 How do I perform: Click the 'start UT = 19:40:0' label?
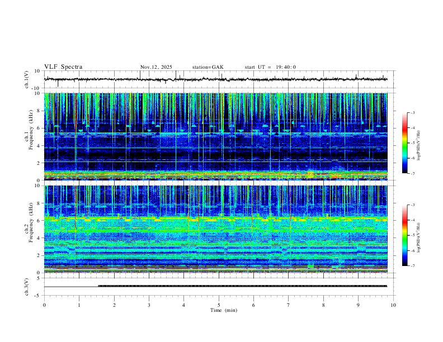tap(270, 67)
